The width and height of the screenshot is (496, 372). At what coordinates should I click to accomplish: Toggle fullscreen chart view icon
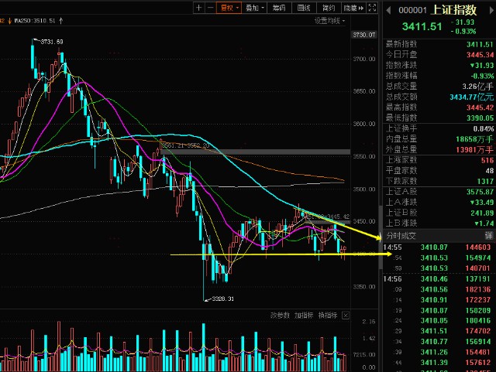[372, 8]
